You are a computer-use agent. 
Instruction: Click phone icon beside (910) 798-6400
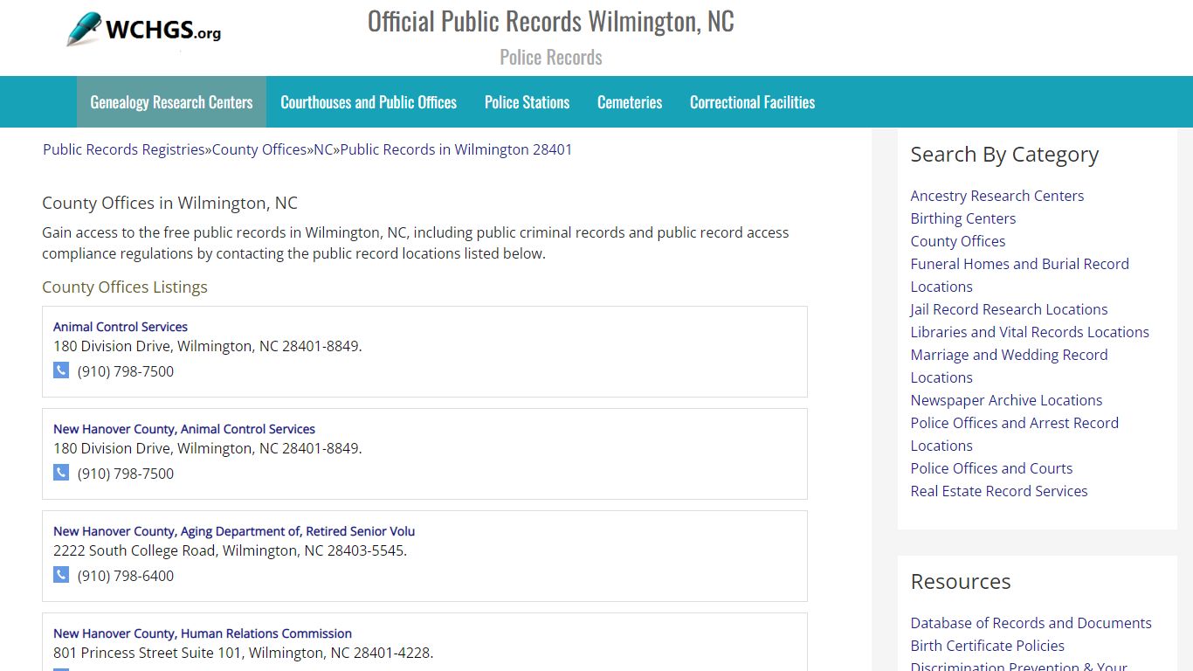[x=61, y=575]
